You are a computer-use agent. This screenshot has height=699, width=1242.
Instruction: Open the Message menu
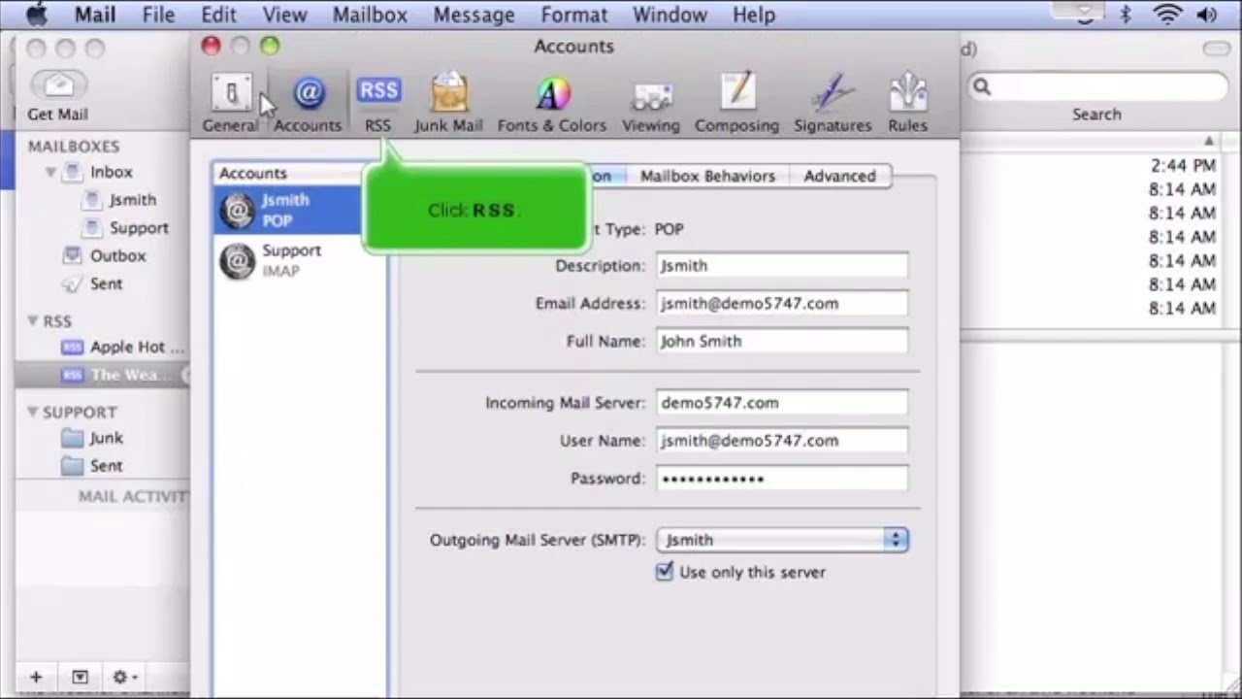tap(474, 15)
